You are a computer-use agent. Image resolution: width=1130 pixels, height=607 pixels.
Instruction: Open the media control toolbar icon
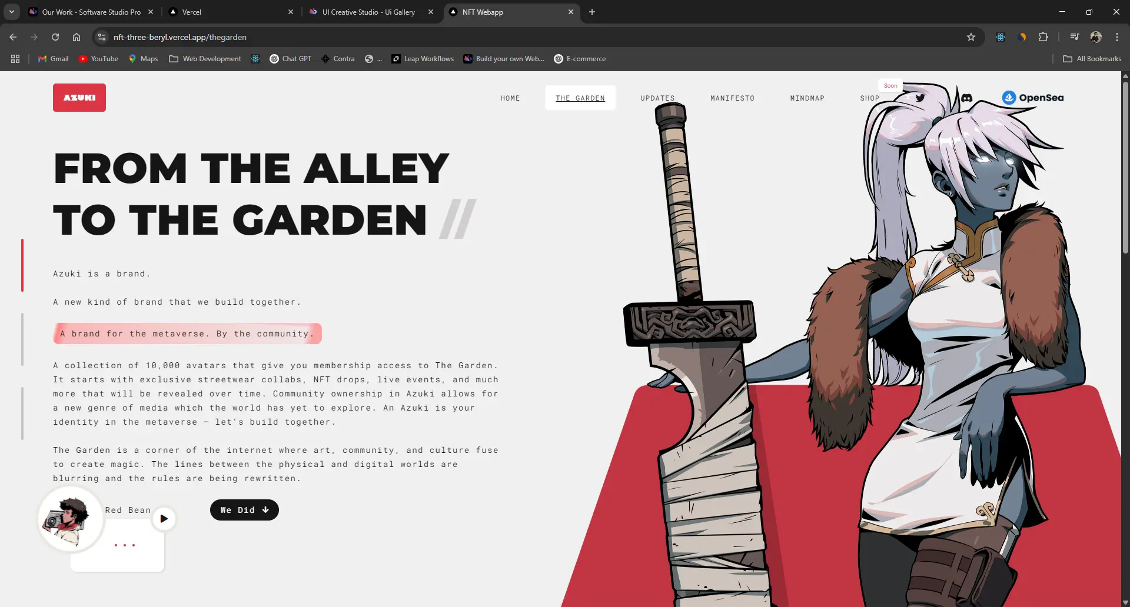[x=1075, y=37]
